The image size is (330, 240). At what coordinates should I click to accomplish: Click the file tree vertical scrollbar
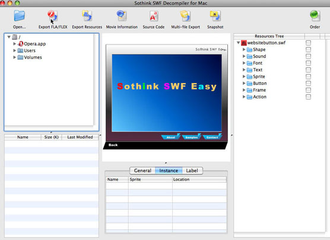(x=96, y=80)
